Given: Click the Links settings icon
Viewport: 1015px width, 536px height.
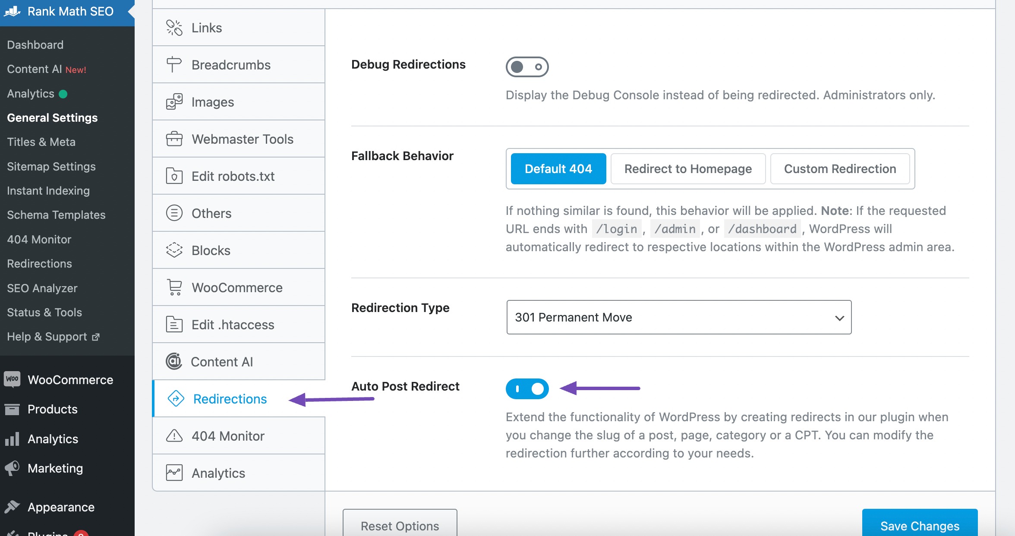Looking at the screenshot, I should (x=174, y=28).
